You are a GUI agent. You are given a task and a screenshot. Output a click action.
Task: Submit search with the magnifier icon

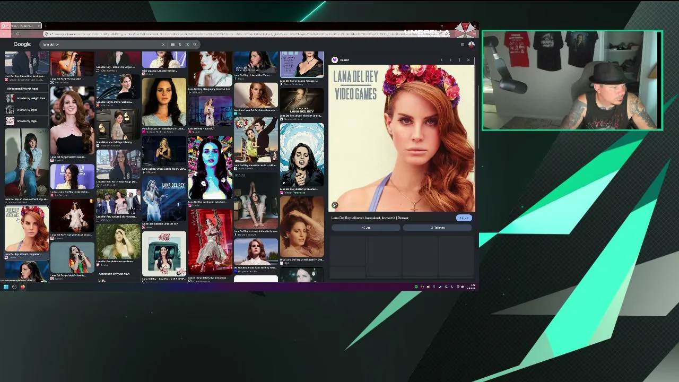click(x=195, y=45)
